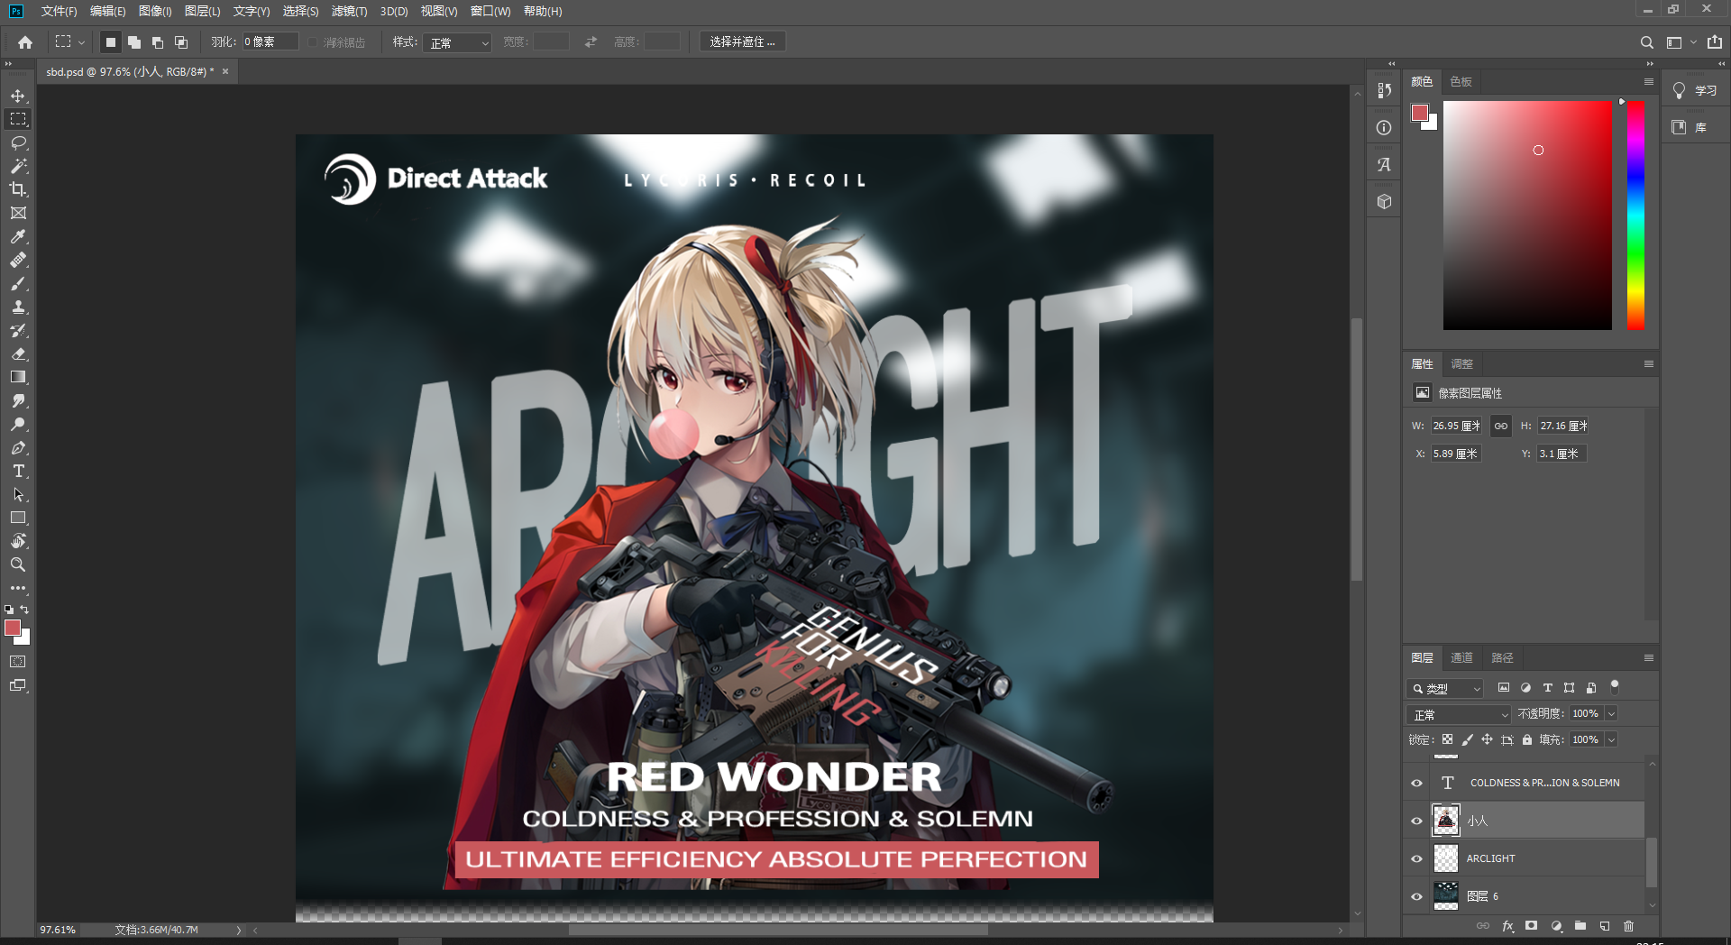Swap foreground and background colors
This screenshot has width=1731, height=945.
[24, 610]
